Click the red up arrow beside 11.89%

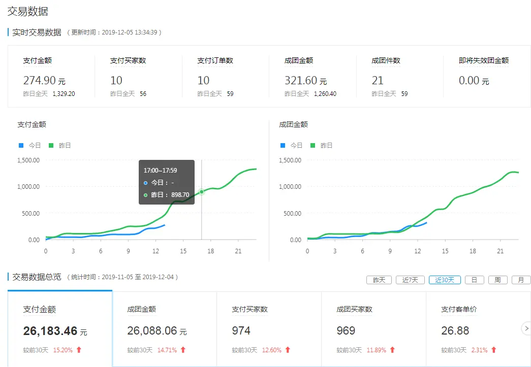tap(392, 350)
